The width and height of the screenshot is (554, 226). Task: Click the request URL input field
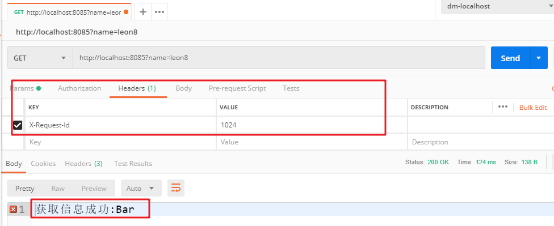click(x=279, y=58)
